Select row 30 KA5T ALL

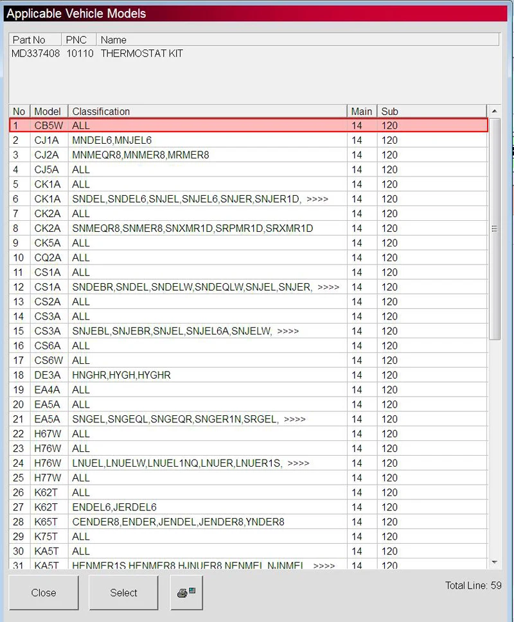[x=249, y=551]
